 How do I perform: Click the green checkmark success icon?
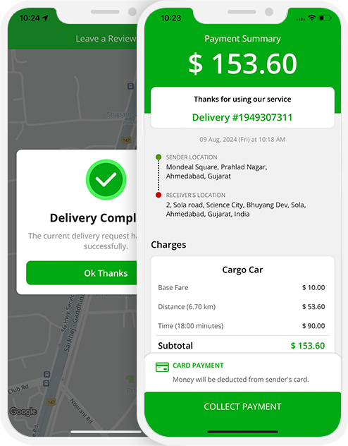[x=106, y=179]
